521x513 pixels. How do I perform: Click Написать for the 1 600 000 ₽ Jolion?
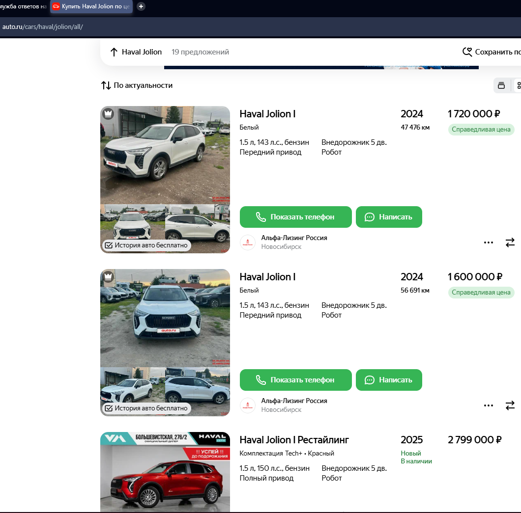389,380
